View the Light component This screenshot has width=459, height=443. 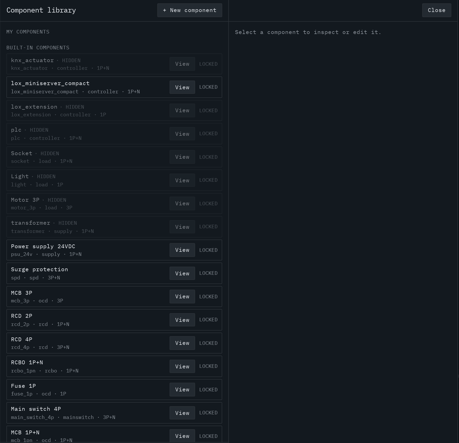tap(182, 180)
